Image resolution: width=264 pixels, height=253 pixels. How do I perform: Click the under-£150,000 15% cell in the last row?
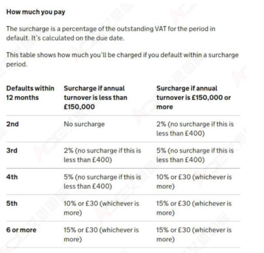pos(101,235)
